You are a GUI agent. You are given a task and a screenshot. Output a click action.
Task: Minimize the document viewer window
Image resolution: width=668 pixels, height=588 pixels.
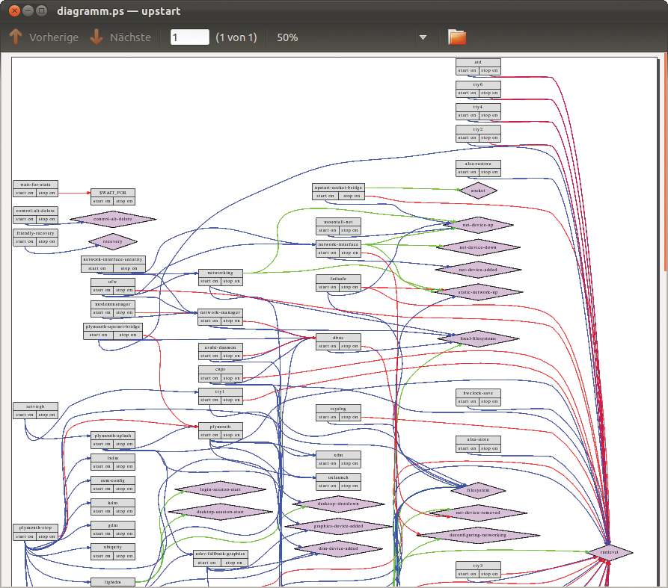pos(27,11)
